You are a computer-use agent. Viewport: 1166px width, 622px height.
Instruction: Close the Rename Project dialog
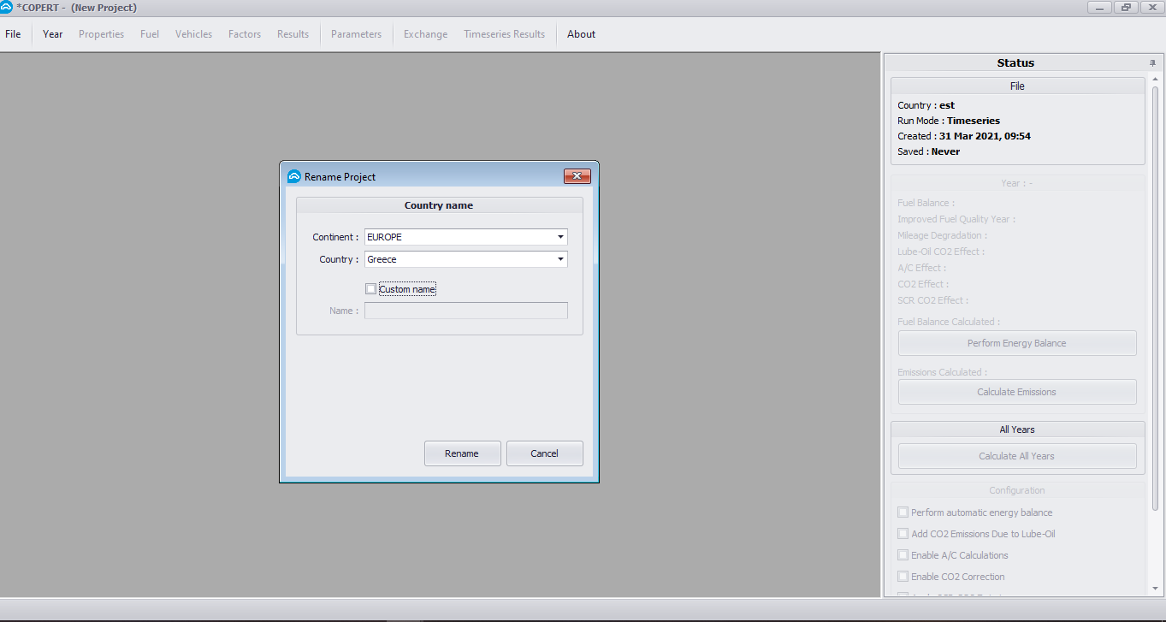(577, 176)
